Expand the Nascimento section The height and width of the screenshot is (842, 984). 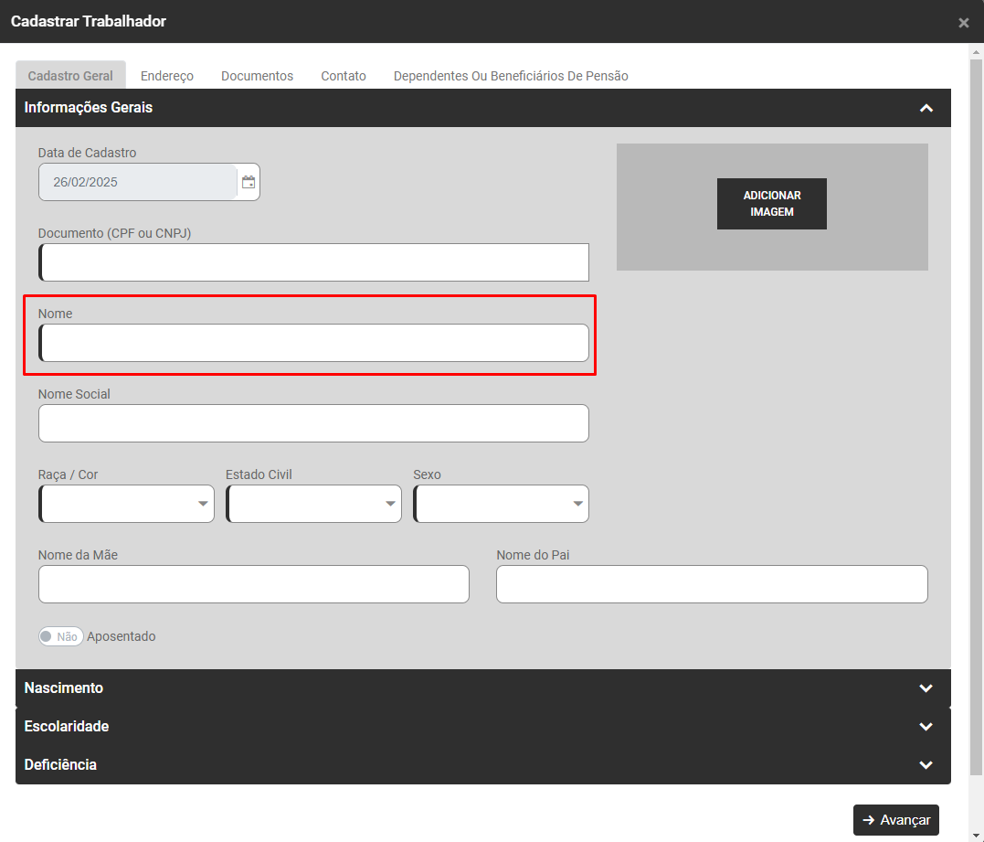(926, 688)
